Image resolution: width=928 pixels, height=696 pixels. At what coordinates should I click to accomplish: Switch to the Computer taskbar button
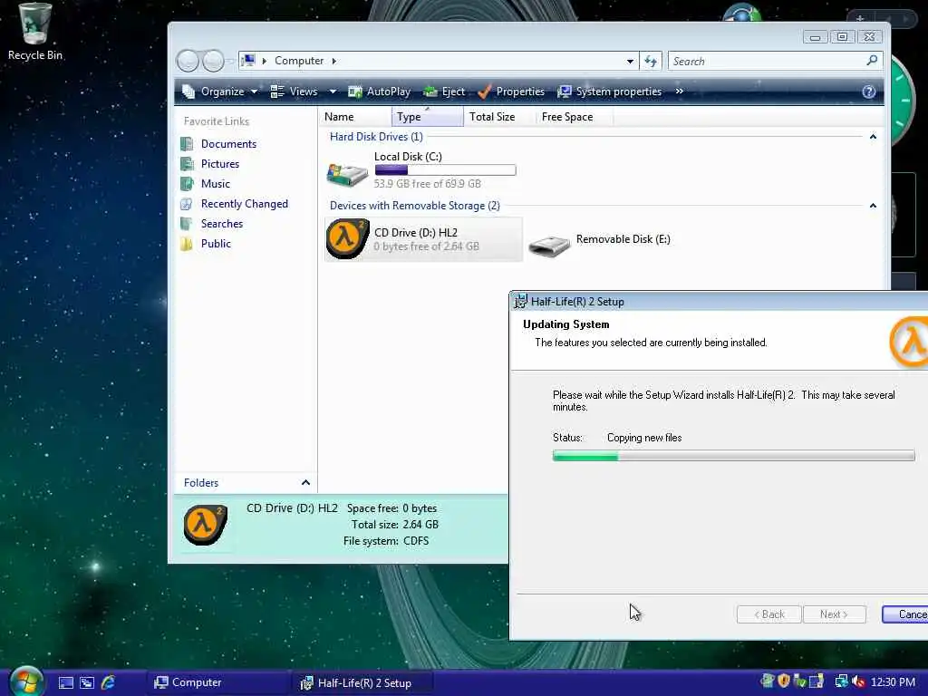pos(217,682)
